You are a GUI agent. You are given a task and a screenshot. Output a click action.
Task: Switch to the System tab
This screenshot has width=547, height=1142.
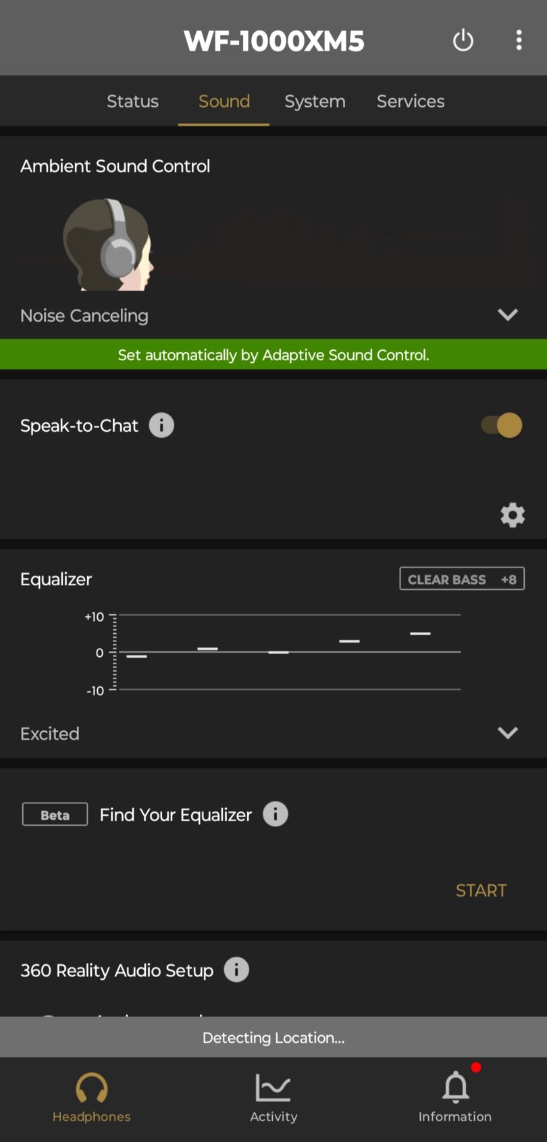pos(315,101)
